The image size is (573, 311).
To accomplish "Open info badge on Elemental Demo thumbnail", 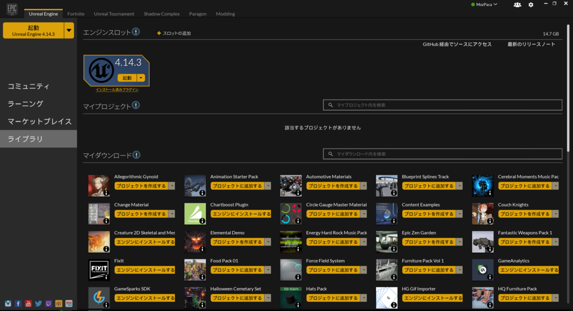I will 202,249.
